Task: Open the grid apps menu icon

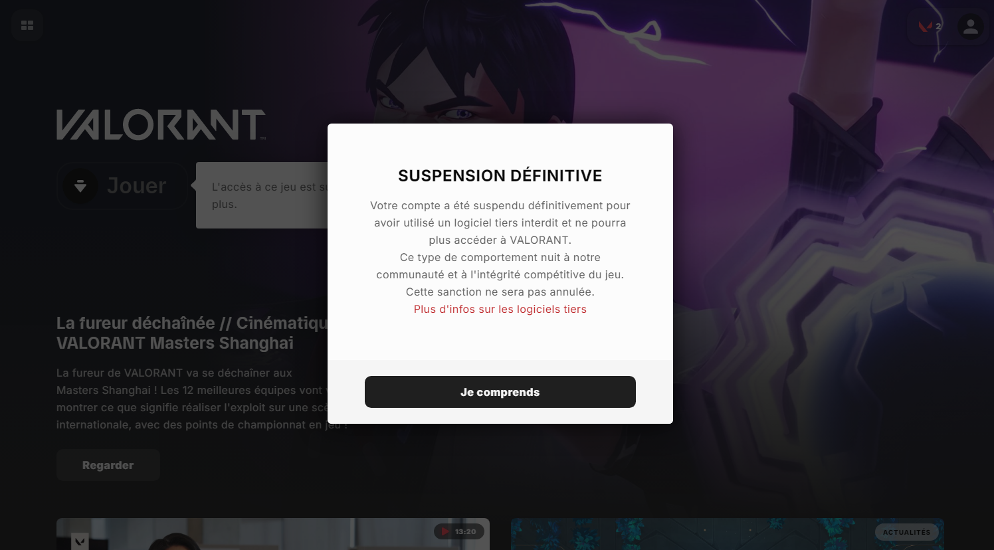Action: click(27, 26)
